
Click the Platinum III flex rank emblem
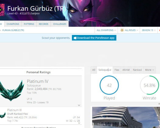tap(3, 115)
